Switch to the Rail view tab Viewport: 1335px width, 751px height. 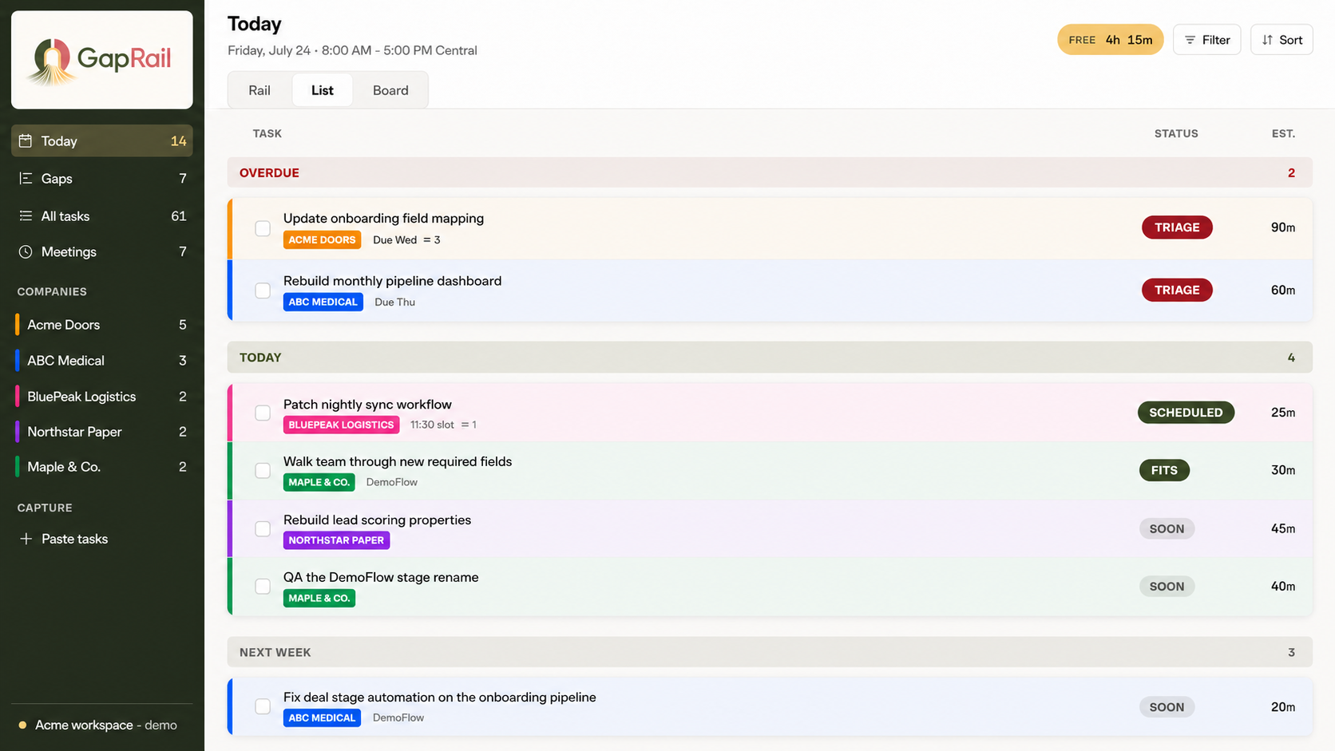click(259, 90)
